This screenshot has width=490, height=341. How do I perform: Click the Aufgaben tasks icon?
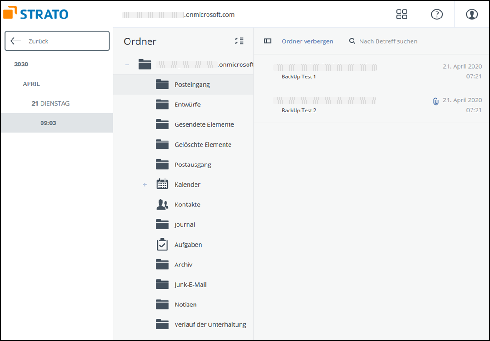point(162,244)
